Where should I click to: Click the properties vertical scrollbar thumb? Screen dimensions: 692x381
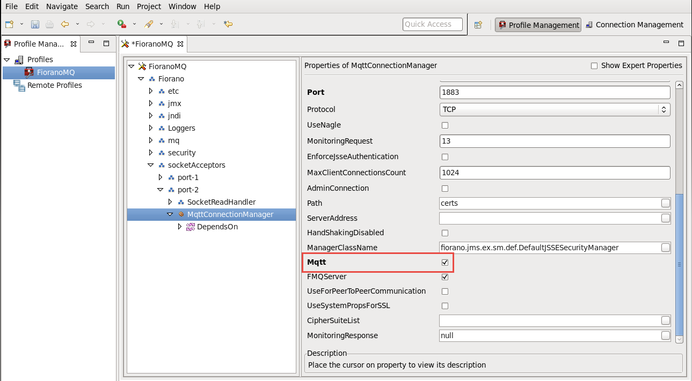click(679, 264)
